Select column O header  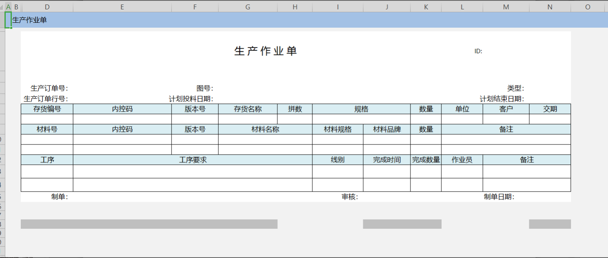588,7
